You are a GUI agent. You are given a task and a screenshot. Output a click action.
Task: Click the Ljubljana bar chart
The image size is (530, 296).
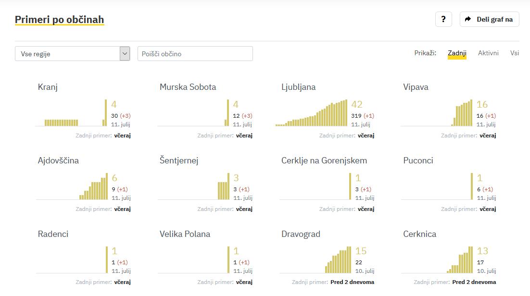[312, 113]
